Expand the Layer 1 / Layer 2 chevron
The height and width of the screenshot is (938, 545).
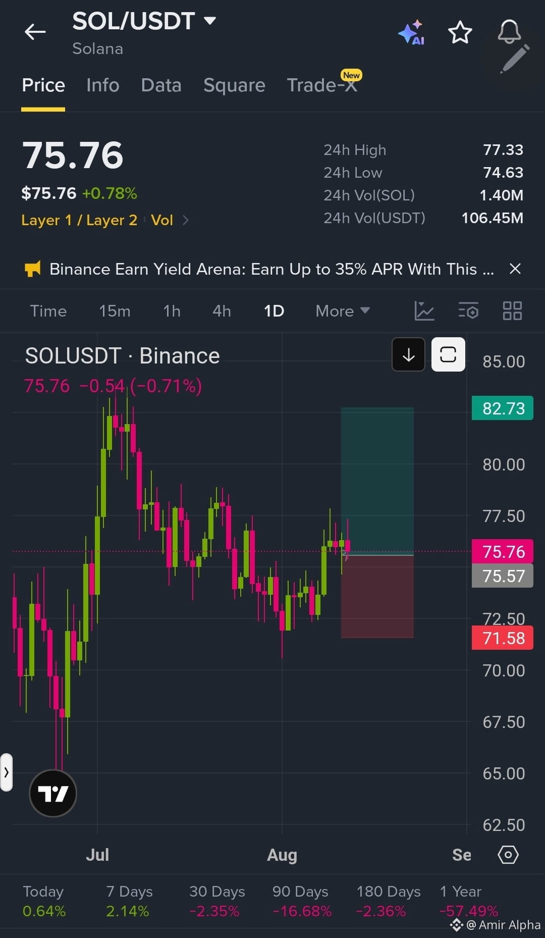[x=185, y=220]
